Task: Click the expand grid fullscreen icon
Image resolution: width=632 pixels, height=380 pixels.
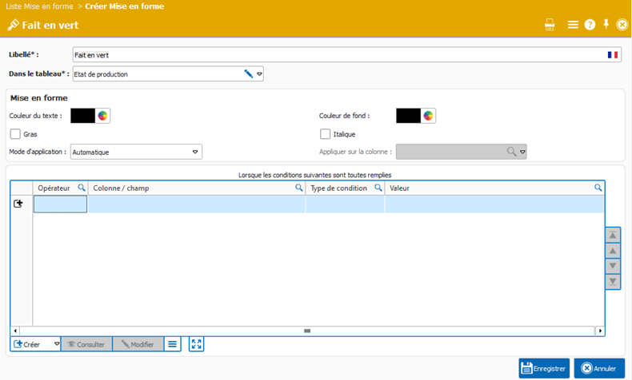Action: pyautogui.click(x=196, y=344)
